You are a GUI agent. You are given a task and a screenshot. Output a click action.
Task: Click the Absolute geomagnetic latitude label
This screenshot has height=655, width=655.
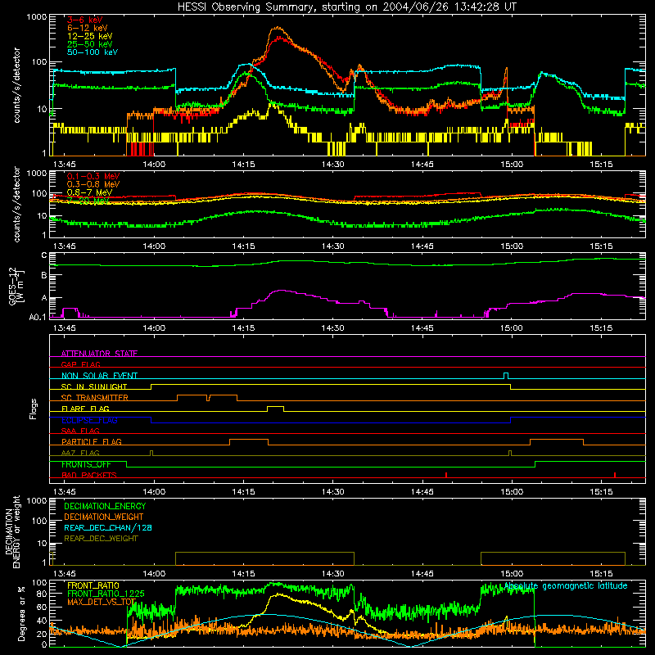566,586
